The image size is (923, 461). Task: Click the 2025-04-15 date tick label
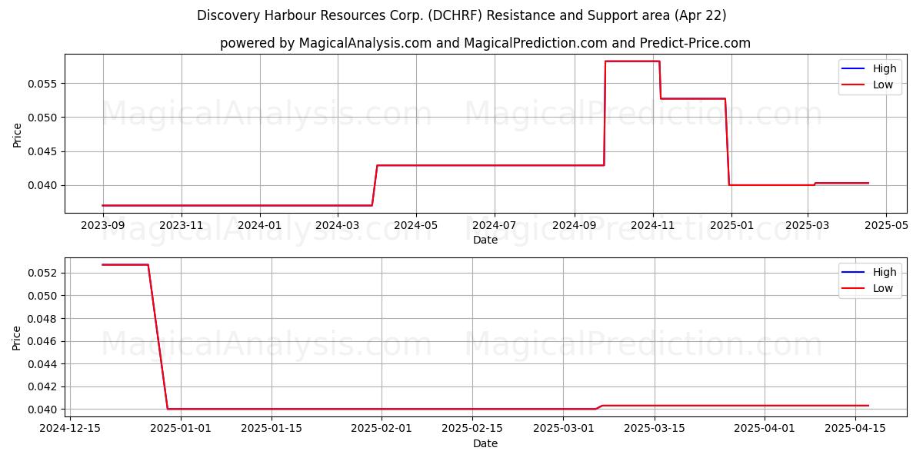point(855,429)
